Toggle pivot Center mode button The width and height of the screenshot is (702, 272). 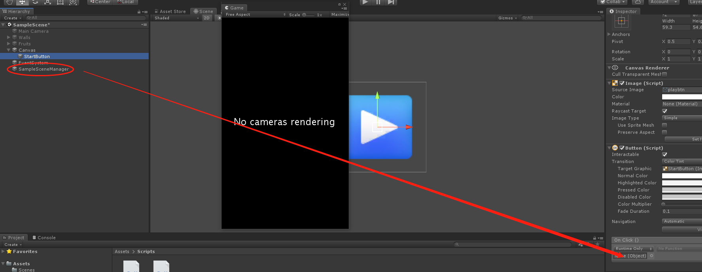tap(100, 2)
